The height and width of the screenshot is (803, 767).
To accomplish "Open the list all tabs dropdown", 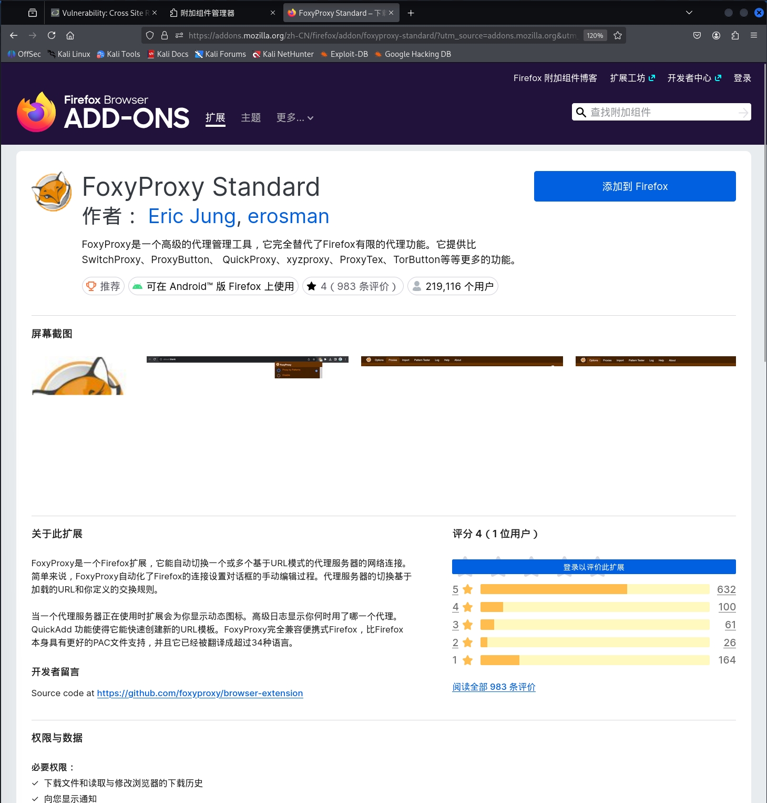I will click(x=689, y=13).
